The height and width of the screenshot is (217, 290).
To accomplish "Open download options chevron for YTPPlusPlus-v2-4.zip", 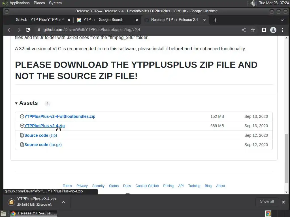I will tap(64, 202).
